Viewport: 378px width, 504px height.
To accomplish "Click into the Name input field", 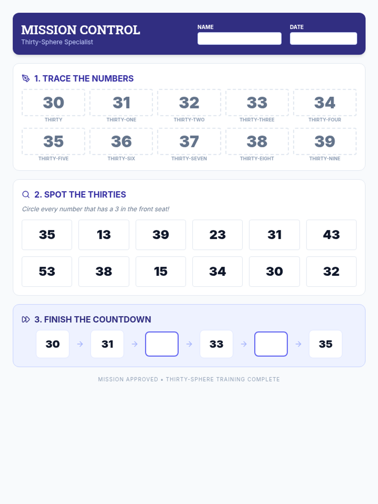I will tap(239, 38).
